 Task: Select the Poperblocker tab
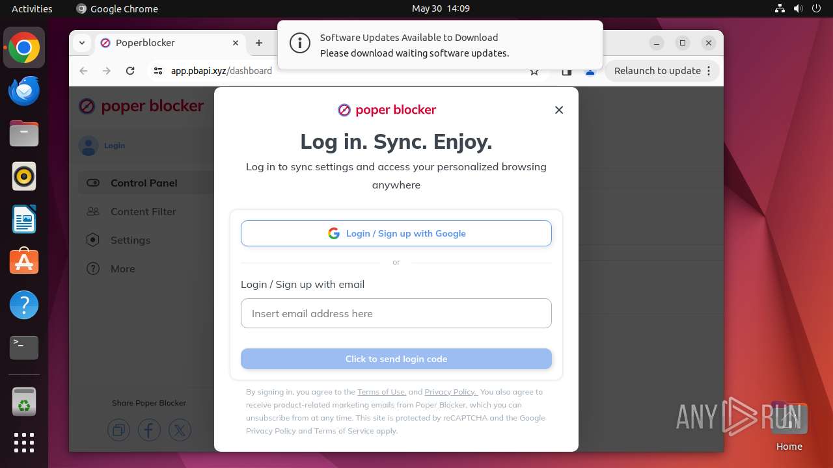pyautogui.click(x=171, y=43)
